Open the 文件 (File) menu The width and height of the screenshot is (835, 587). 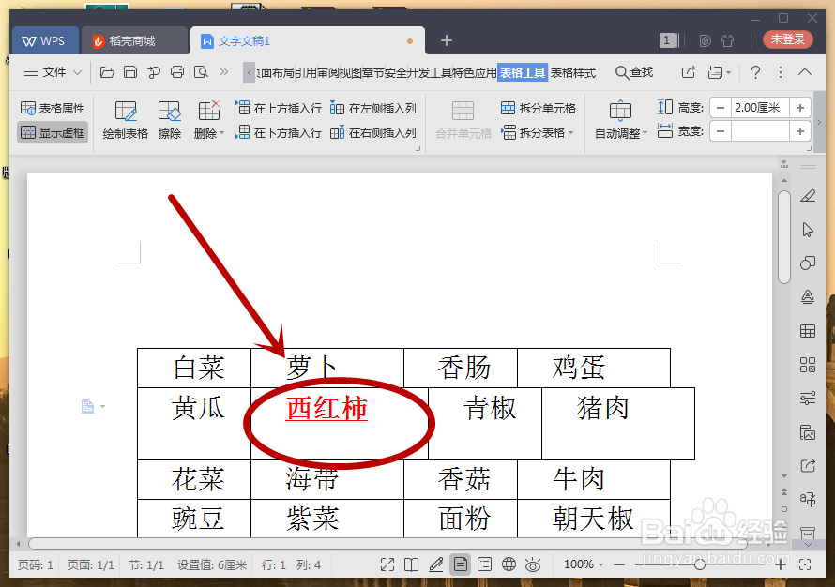pos(52,71)
